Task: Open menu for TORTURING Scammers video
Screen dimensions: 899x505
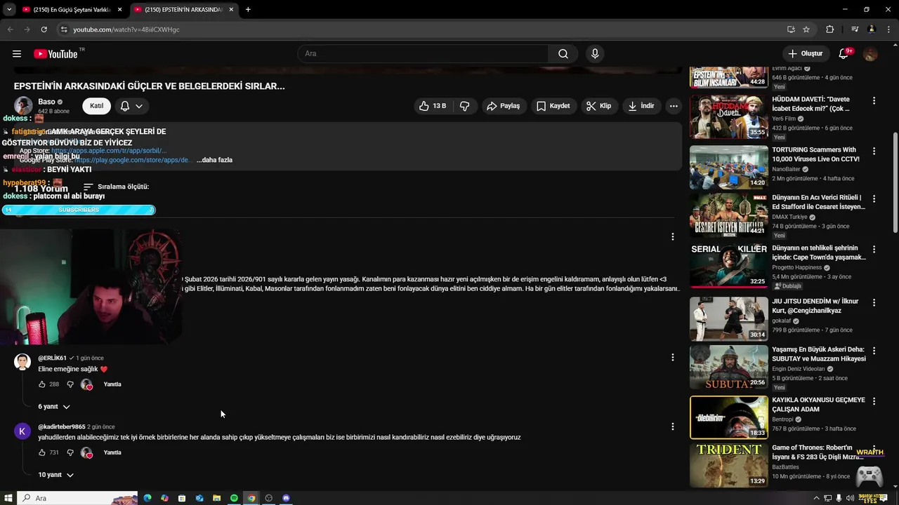Action: click(874, 151)
